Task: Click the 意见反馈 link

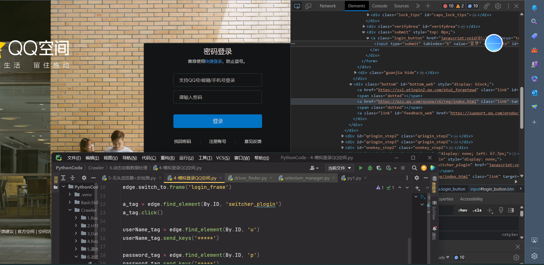Action: click(x=253, y=142)
